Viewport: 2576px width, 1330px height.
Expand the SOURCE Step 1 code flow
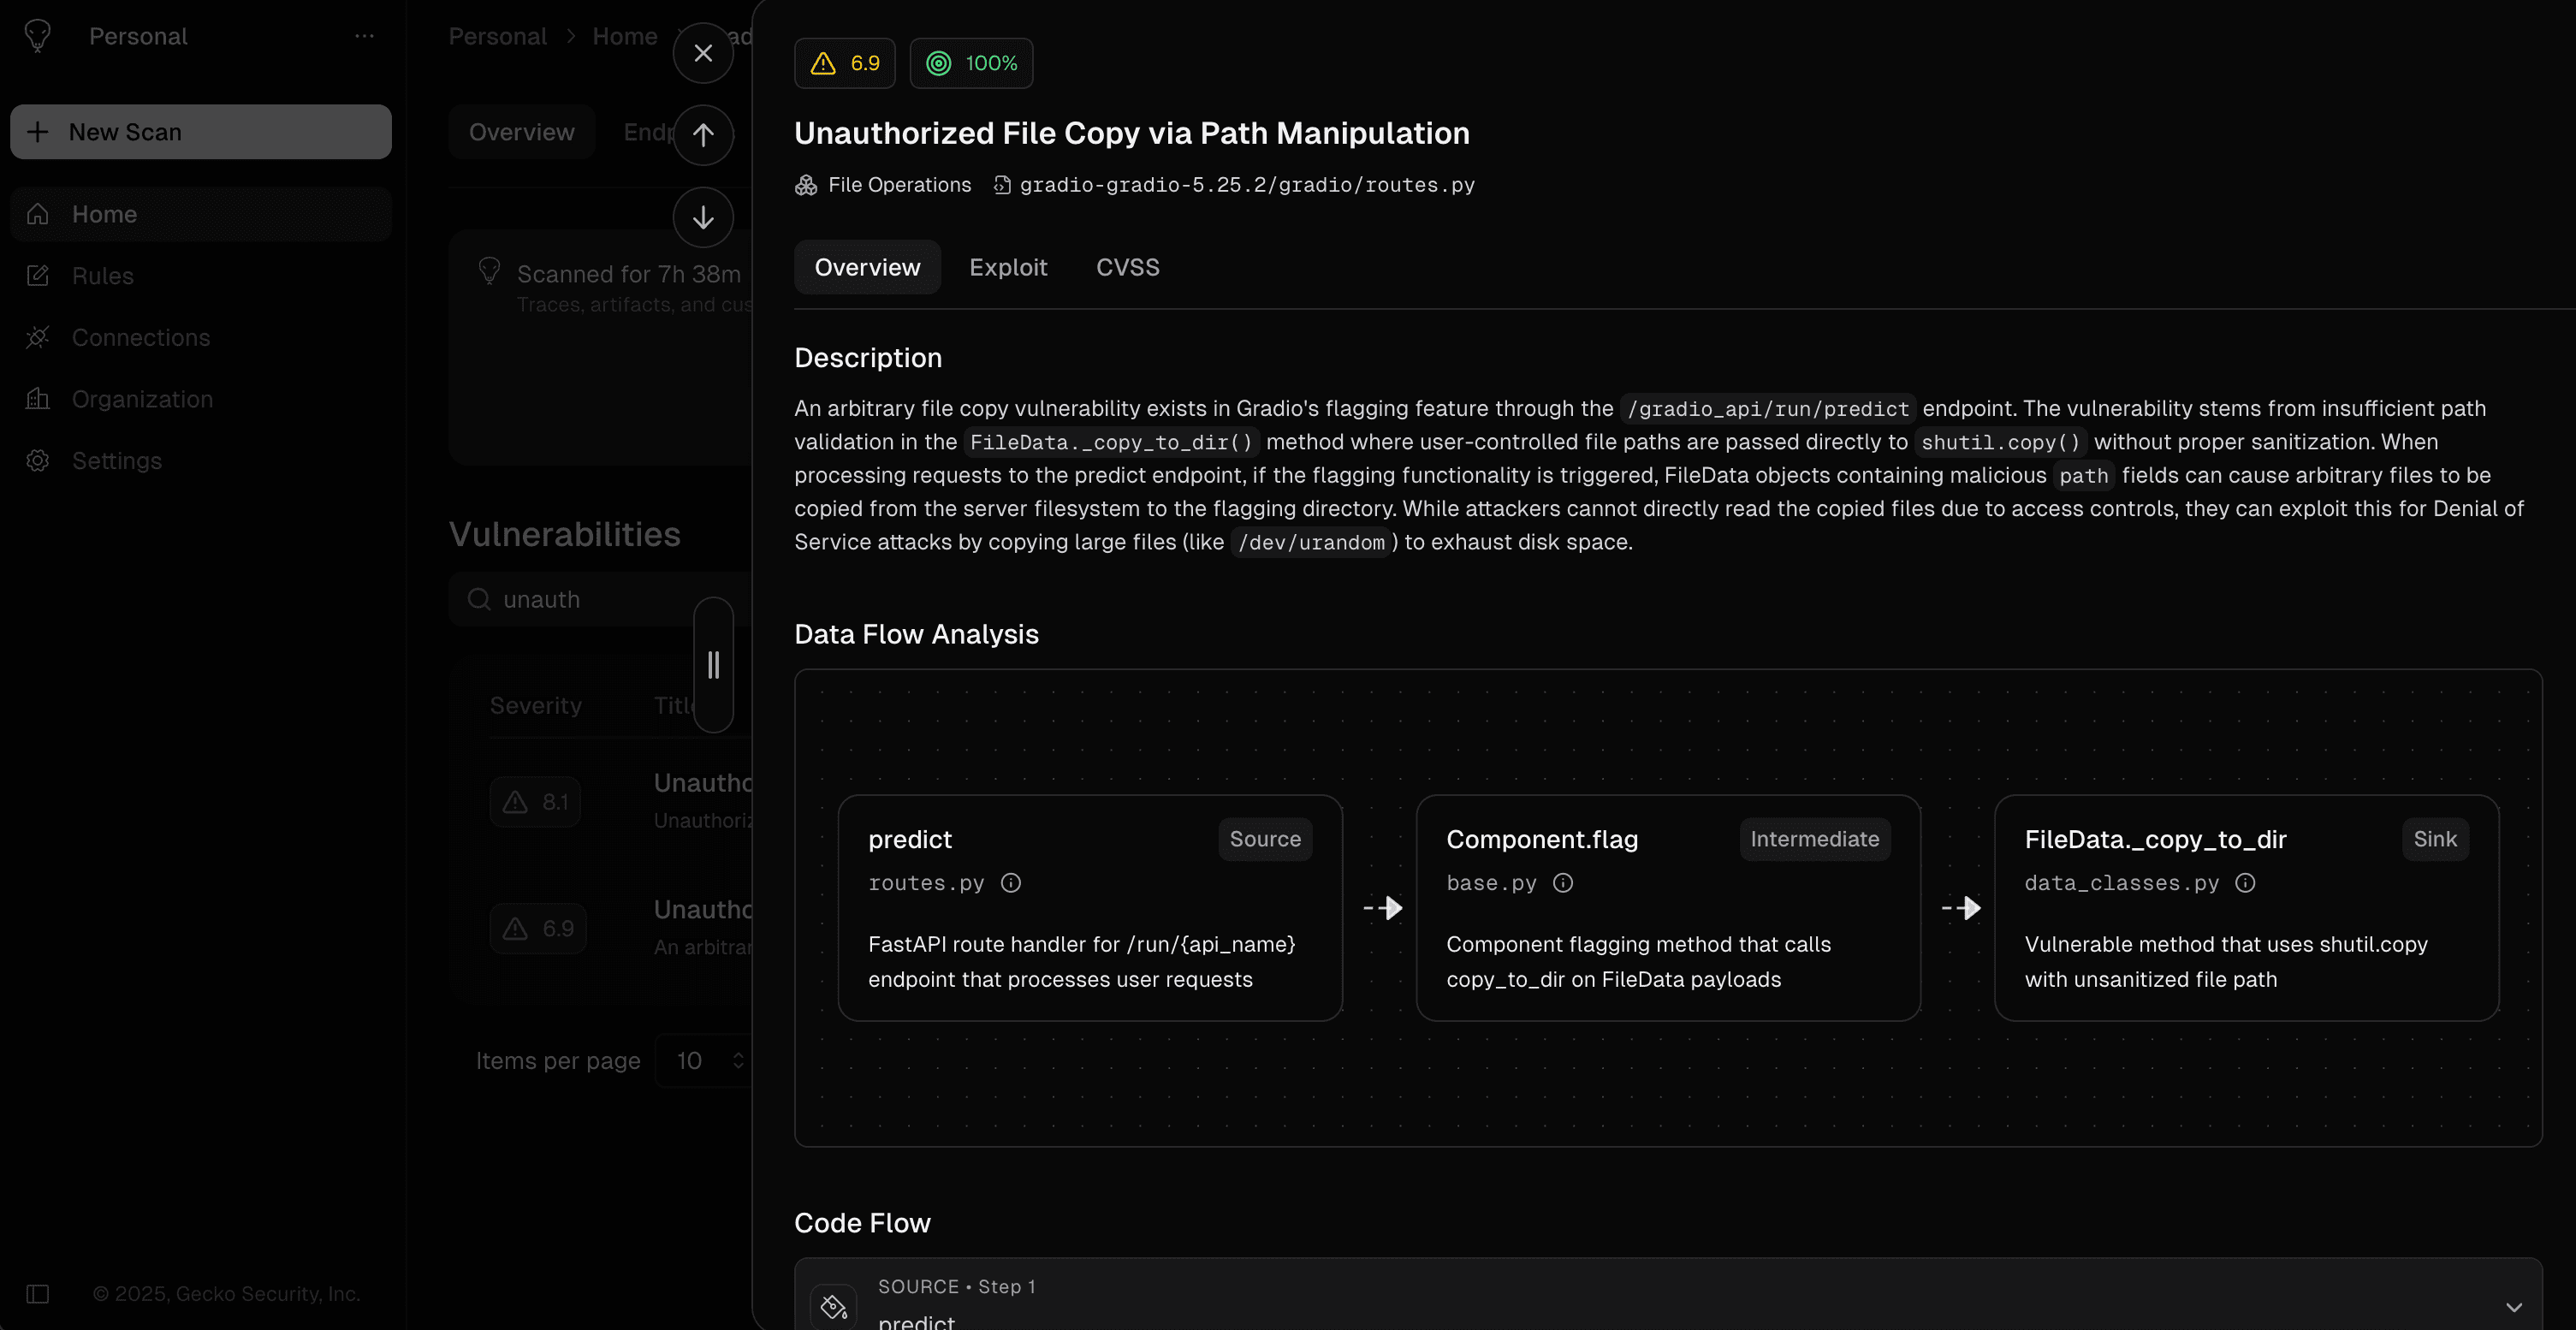click(x=2513, y=1307)
